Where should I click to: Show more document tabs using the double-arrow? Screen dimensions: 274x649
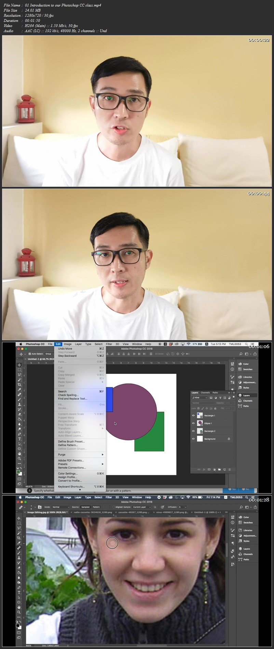point(226,512)
